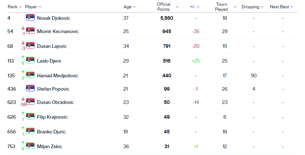Viewport: 305px width, 155px height.
Task: Open Dusan Obradovic's player profile
Action: 56,102
